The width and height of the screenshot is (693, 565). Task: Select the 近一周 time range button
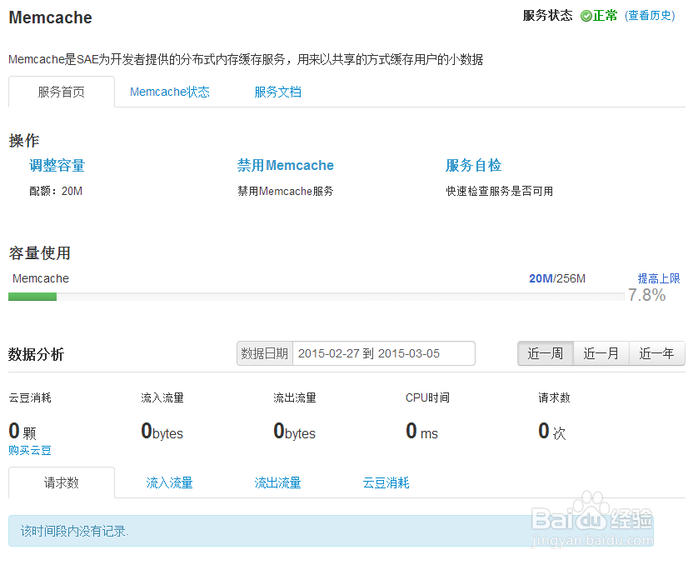546,353
